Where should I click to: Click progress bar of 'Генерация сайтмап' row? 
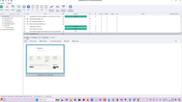click(x=76, y=16)
